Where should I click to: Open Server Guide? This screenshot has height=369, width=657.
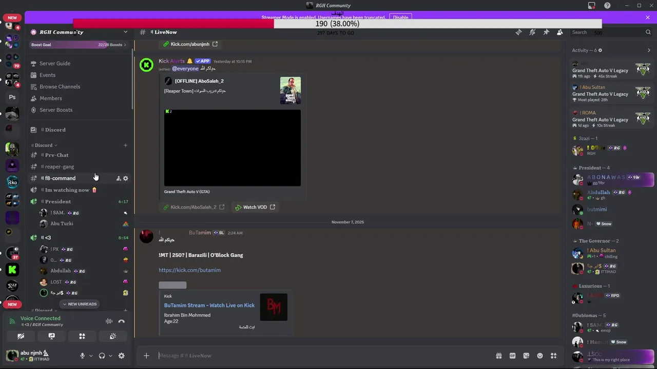click(79, 64)
